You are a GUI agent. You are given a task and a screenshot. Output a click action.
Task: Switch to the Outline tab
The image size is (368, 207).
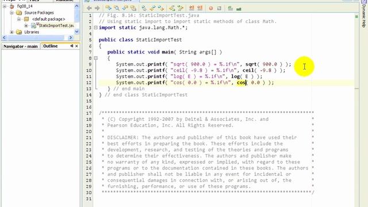click(50, 46)
